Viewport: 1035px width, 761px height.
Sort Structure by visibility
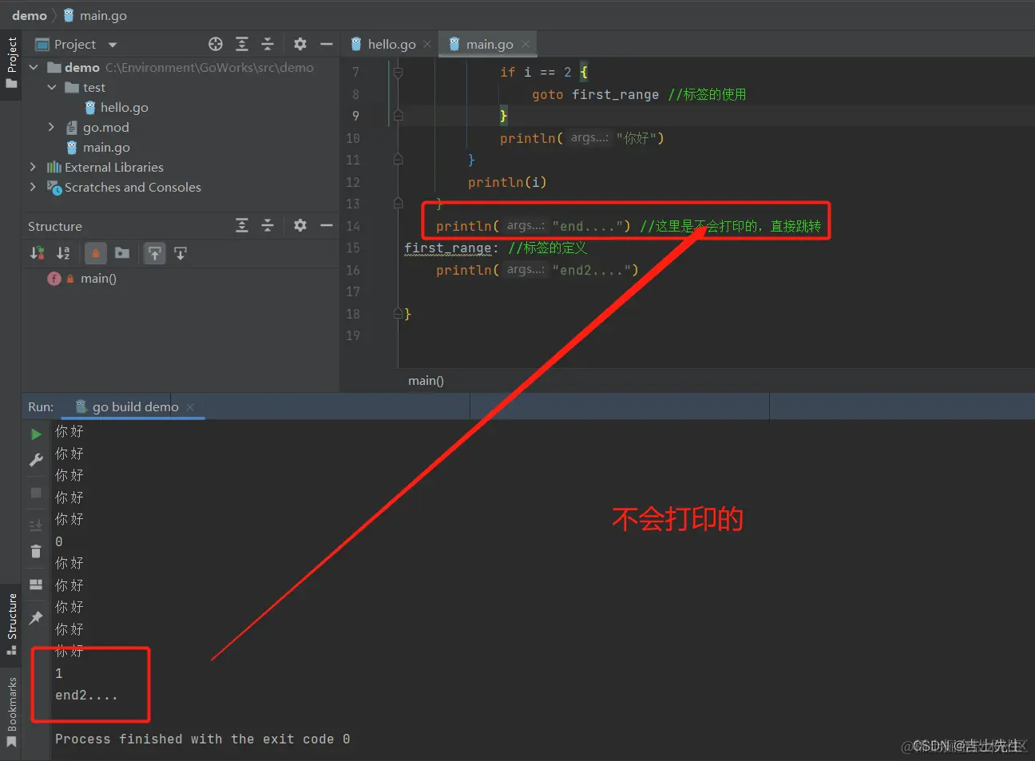[37, 253]
